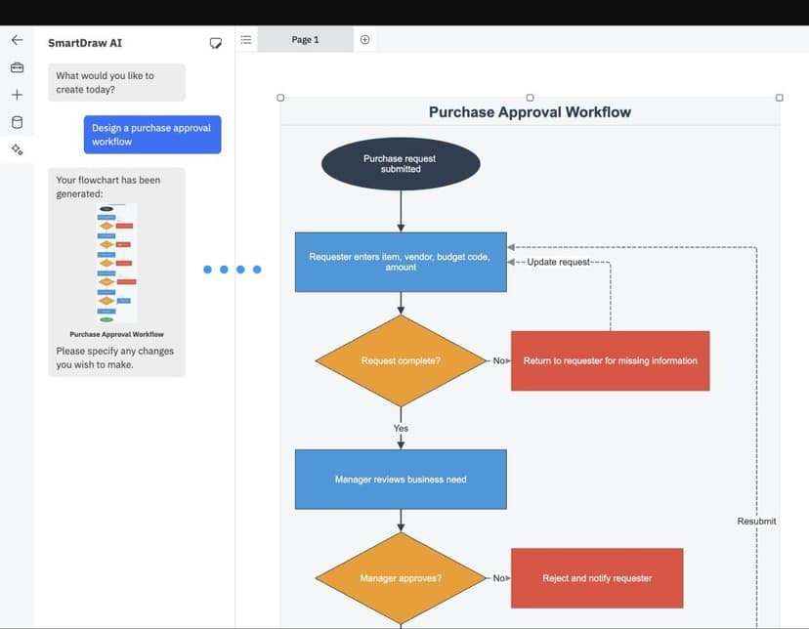Select the diagram title Purchase Approval Workflow
This screenshot has height=629, width=809.
pyautogui.click(x=530, y=112)
